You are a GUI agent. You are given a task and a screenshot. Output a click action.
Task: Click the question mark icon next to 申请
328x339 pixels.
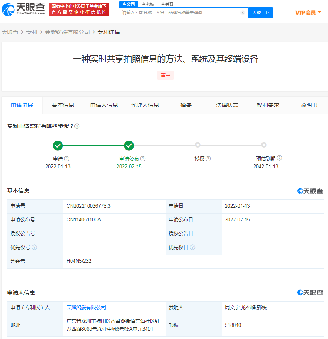tap(67, 159)
